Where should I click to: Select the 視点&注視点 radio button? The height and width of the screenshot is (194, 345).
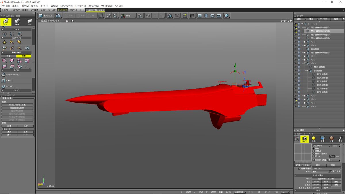tap(314, 154)
